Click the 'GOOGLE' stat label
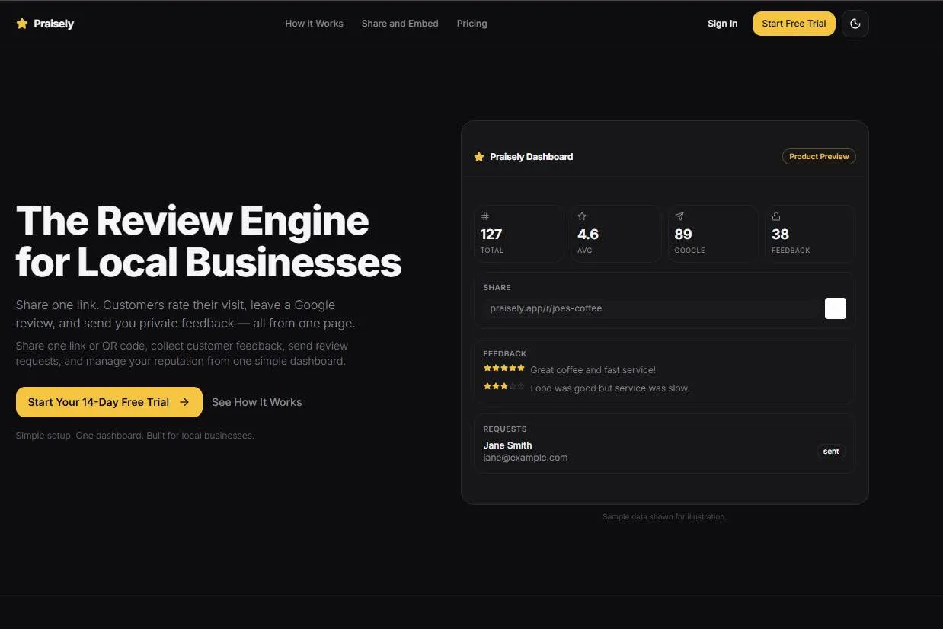Viewport: 943px width, 629px height. 690,251
